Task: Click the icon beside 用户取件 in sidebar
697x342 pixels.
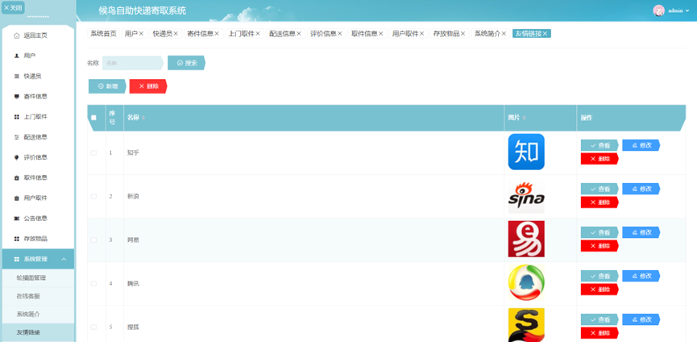Action: click(16, 198)
